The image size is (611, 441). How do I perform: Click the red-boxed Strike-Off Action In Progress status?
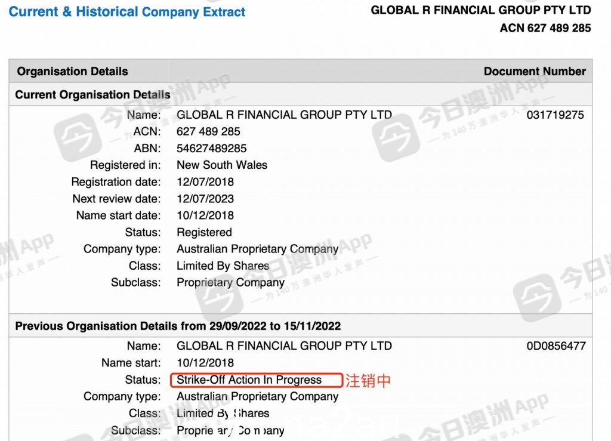pos(257,380)
